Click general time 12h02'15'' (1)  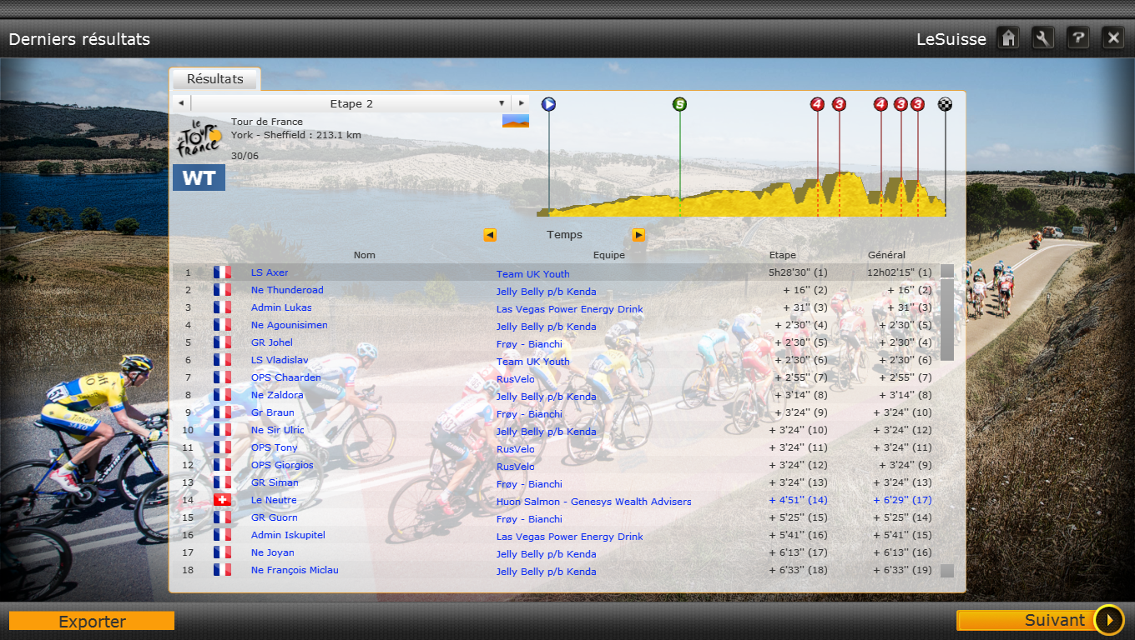coord(899,272)
